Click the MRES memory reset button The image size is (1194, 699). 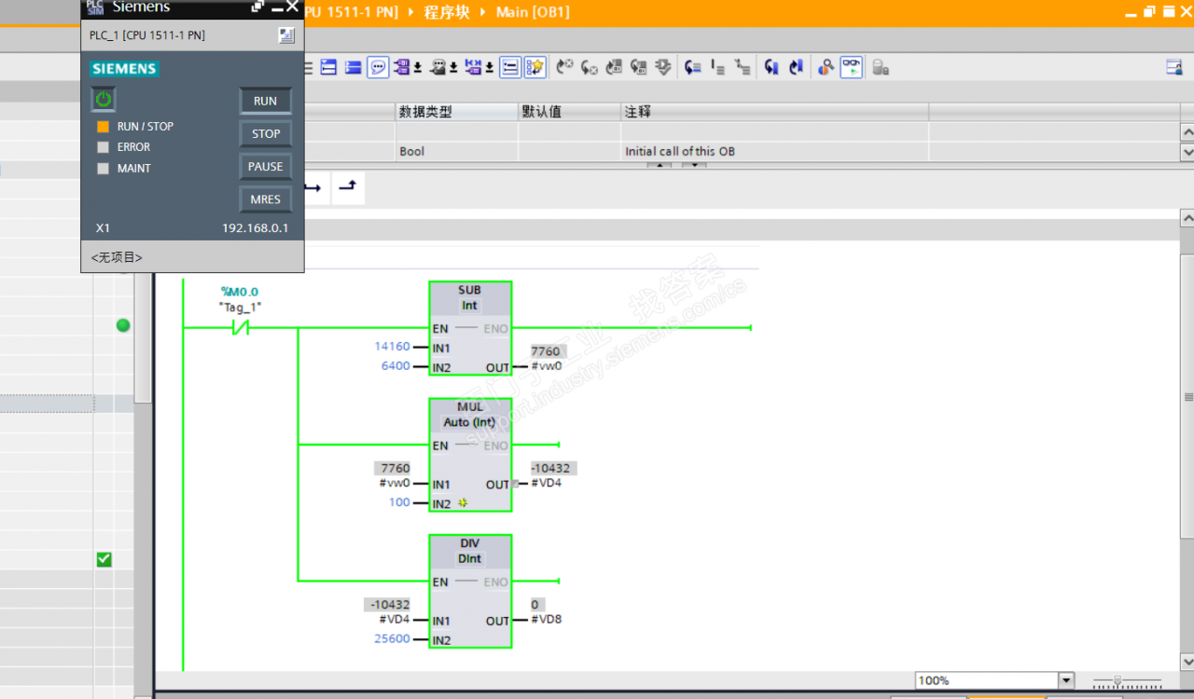265,199
